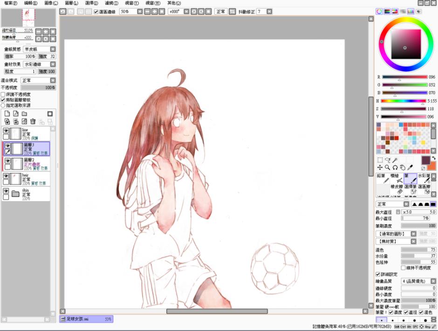Toggle the 詳細設定 checkbox
Viewport: 438px width, 331px height.
[x=378, y=274]
